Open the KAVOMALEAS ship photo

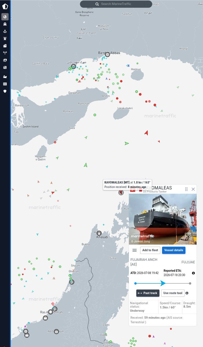click(x=163, y=219)
